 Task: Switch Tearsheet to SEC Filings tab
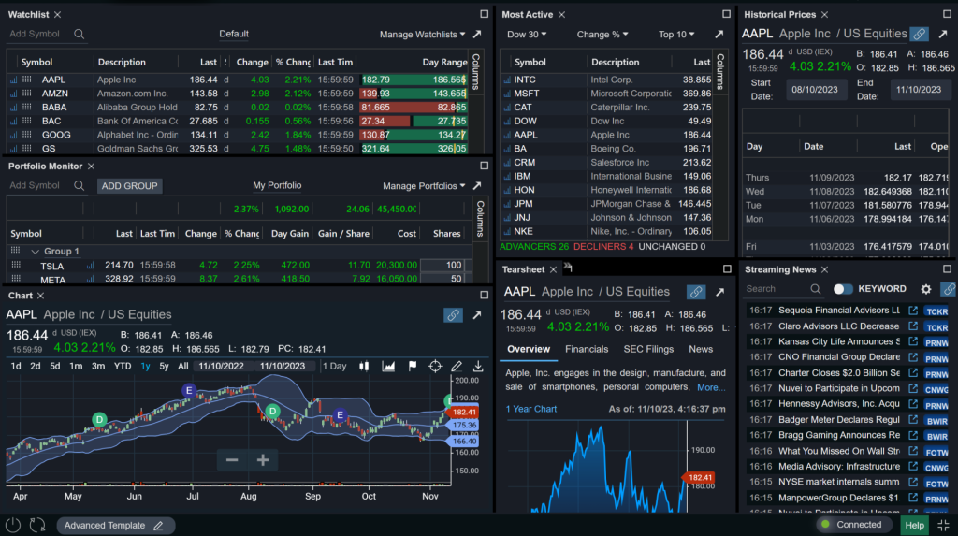pos(648,349)
